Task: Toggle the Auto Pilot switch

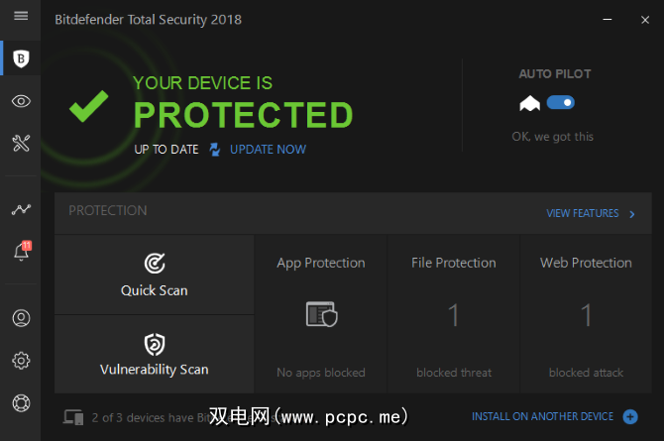Action: click(x=560, y=102)
